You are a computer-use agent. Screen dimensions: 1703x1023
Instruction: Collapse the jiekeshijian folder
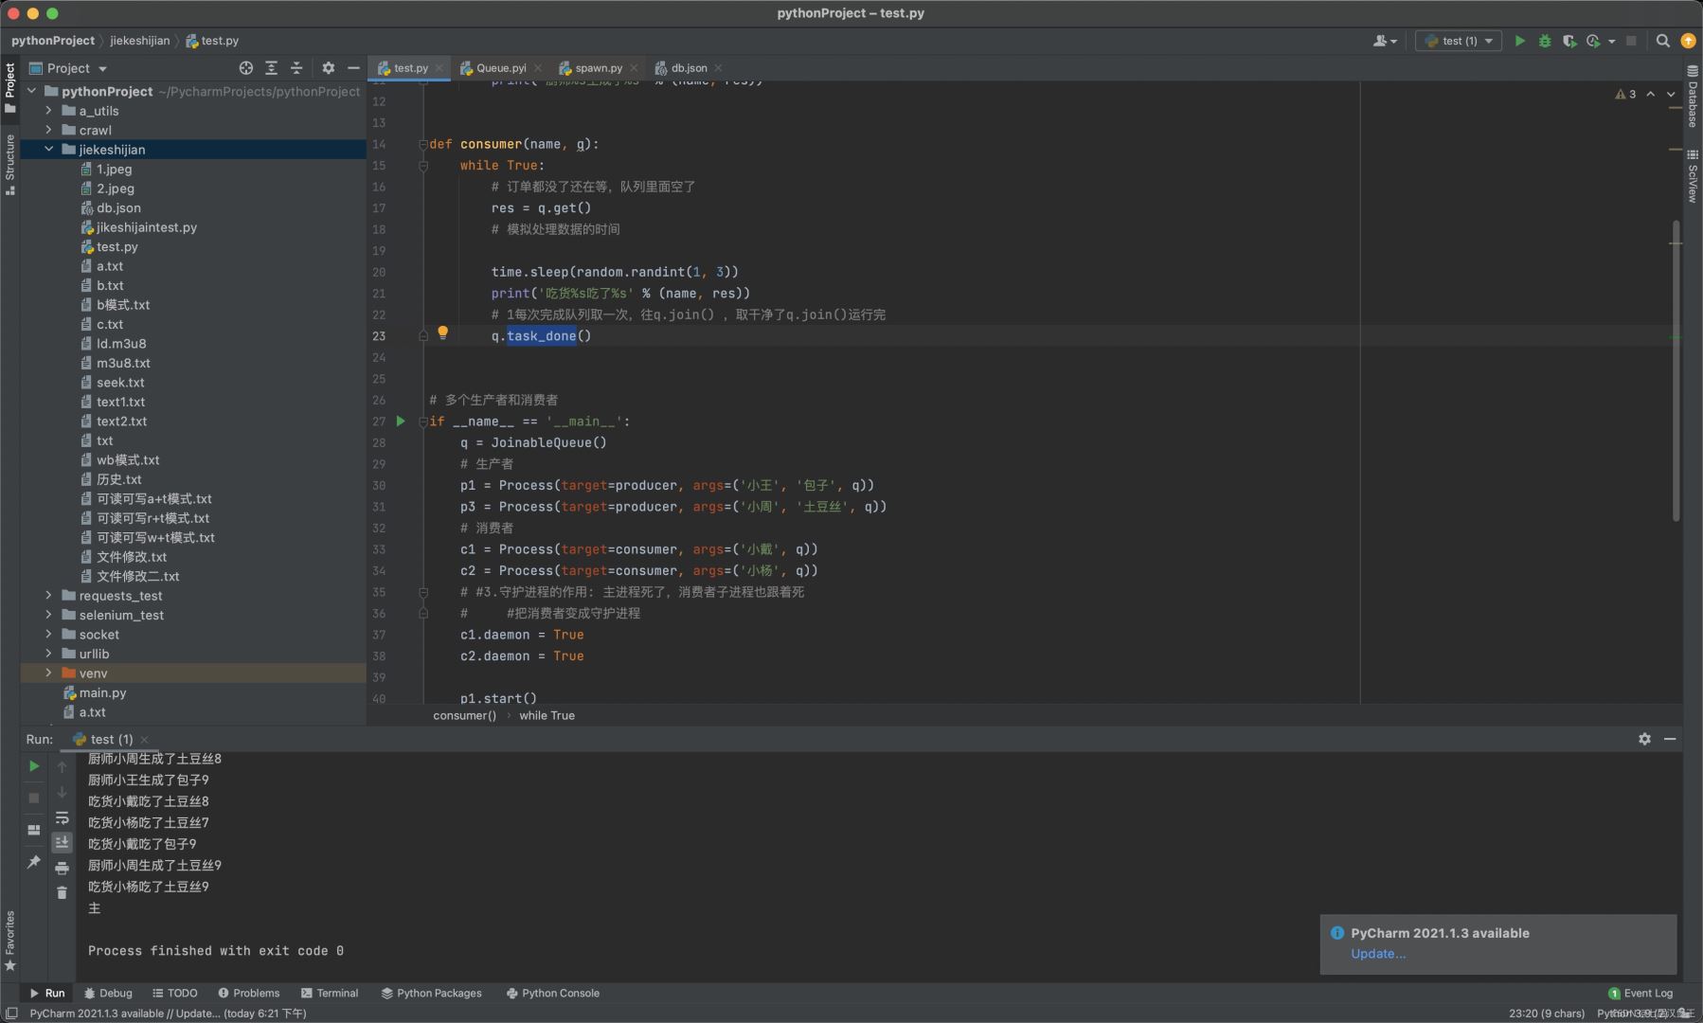[x=48, y=150]
